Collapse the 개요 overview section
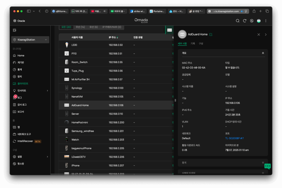Image resolution: width=282 pixels, height=188 pixels. (x=263, y=53)
